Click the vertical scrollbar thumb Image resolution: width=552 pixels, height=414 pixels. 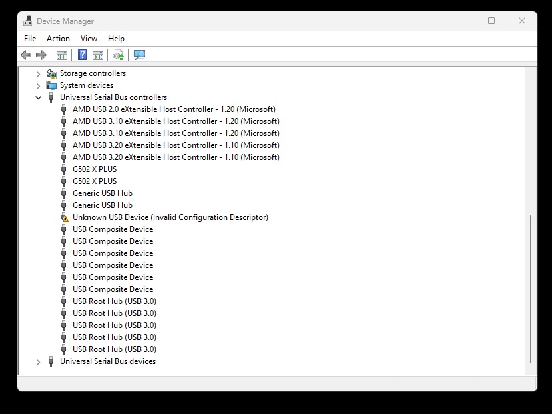(x=531, y=289)
